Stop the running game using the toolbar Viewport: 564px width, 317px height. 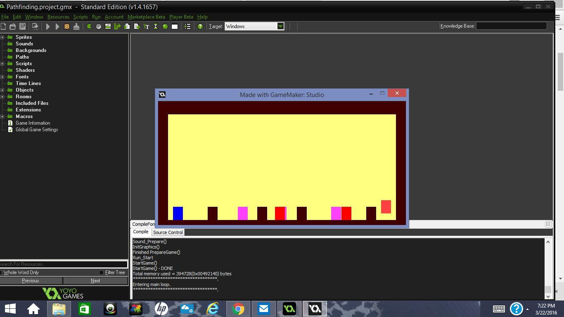[x=67, y=26]
